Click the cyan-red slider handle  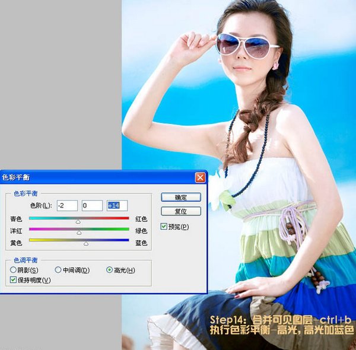click(x=78, y=221)
